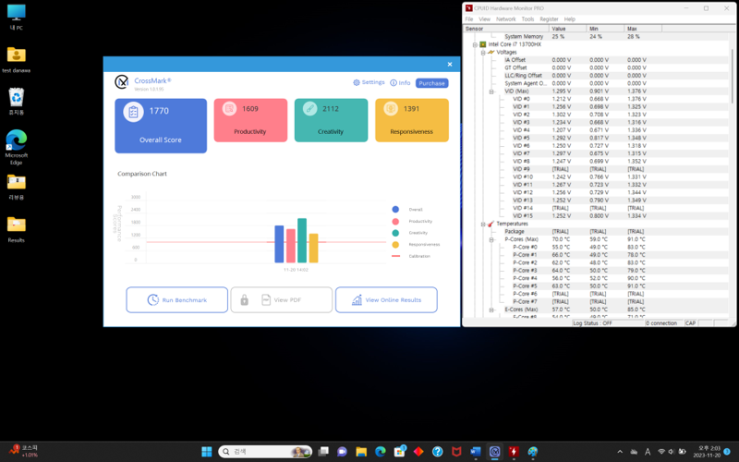The width and height of the screenshot is (739, 462).
Task: Select the System Memory row
Action: click(596, 37)
